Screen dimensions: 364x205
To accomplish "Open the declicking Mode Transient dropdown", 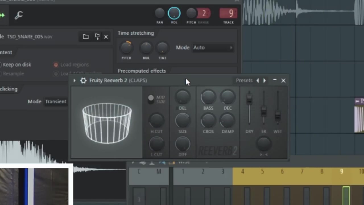I will coord(56,102).
